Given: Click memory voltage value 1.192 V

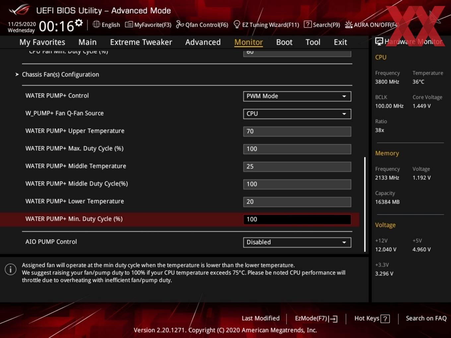Looking at the screenshot, I should point(421,178).
